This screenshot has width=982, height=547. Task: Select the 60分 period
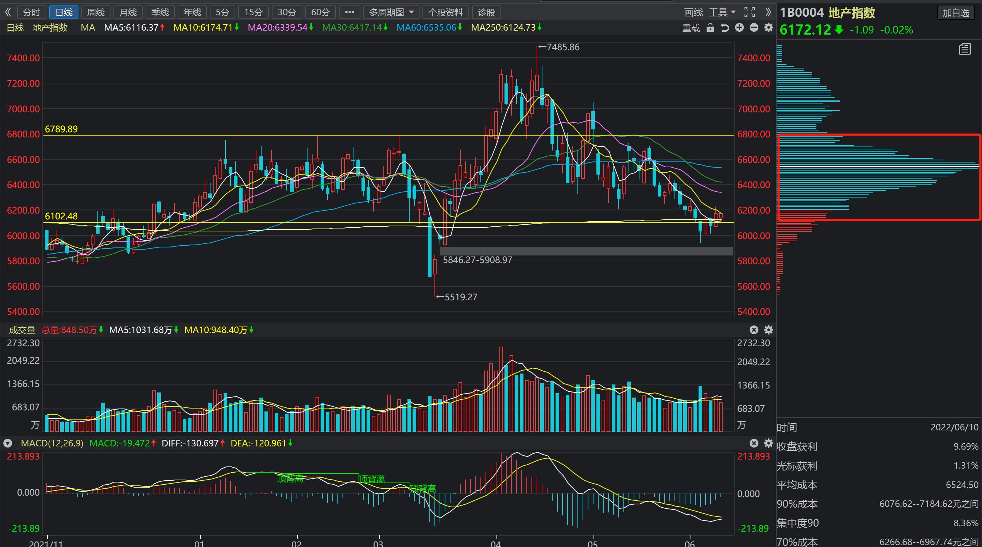[x=320, y=12]
